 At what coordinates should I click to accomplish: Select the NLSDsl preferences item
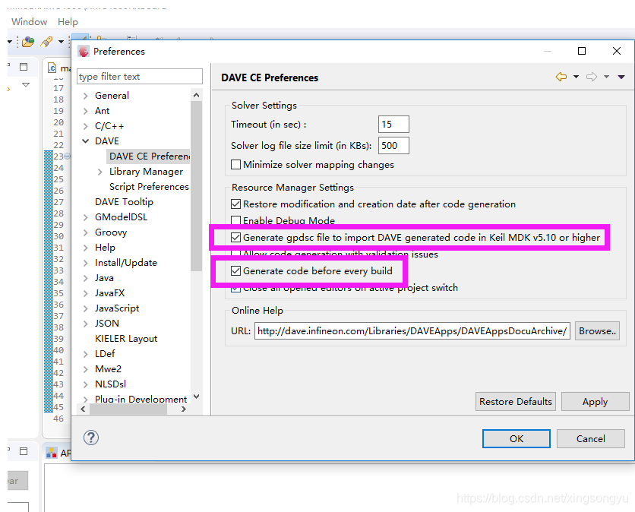(x=110, y=384)
